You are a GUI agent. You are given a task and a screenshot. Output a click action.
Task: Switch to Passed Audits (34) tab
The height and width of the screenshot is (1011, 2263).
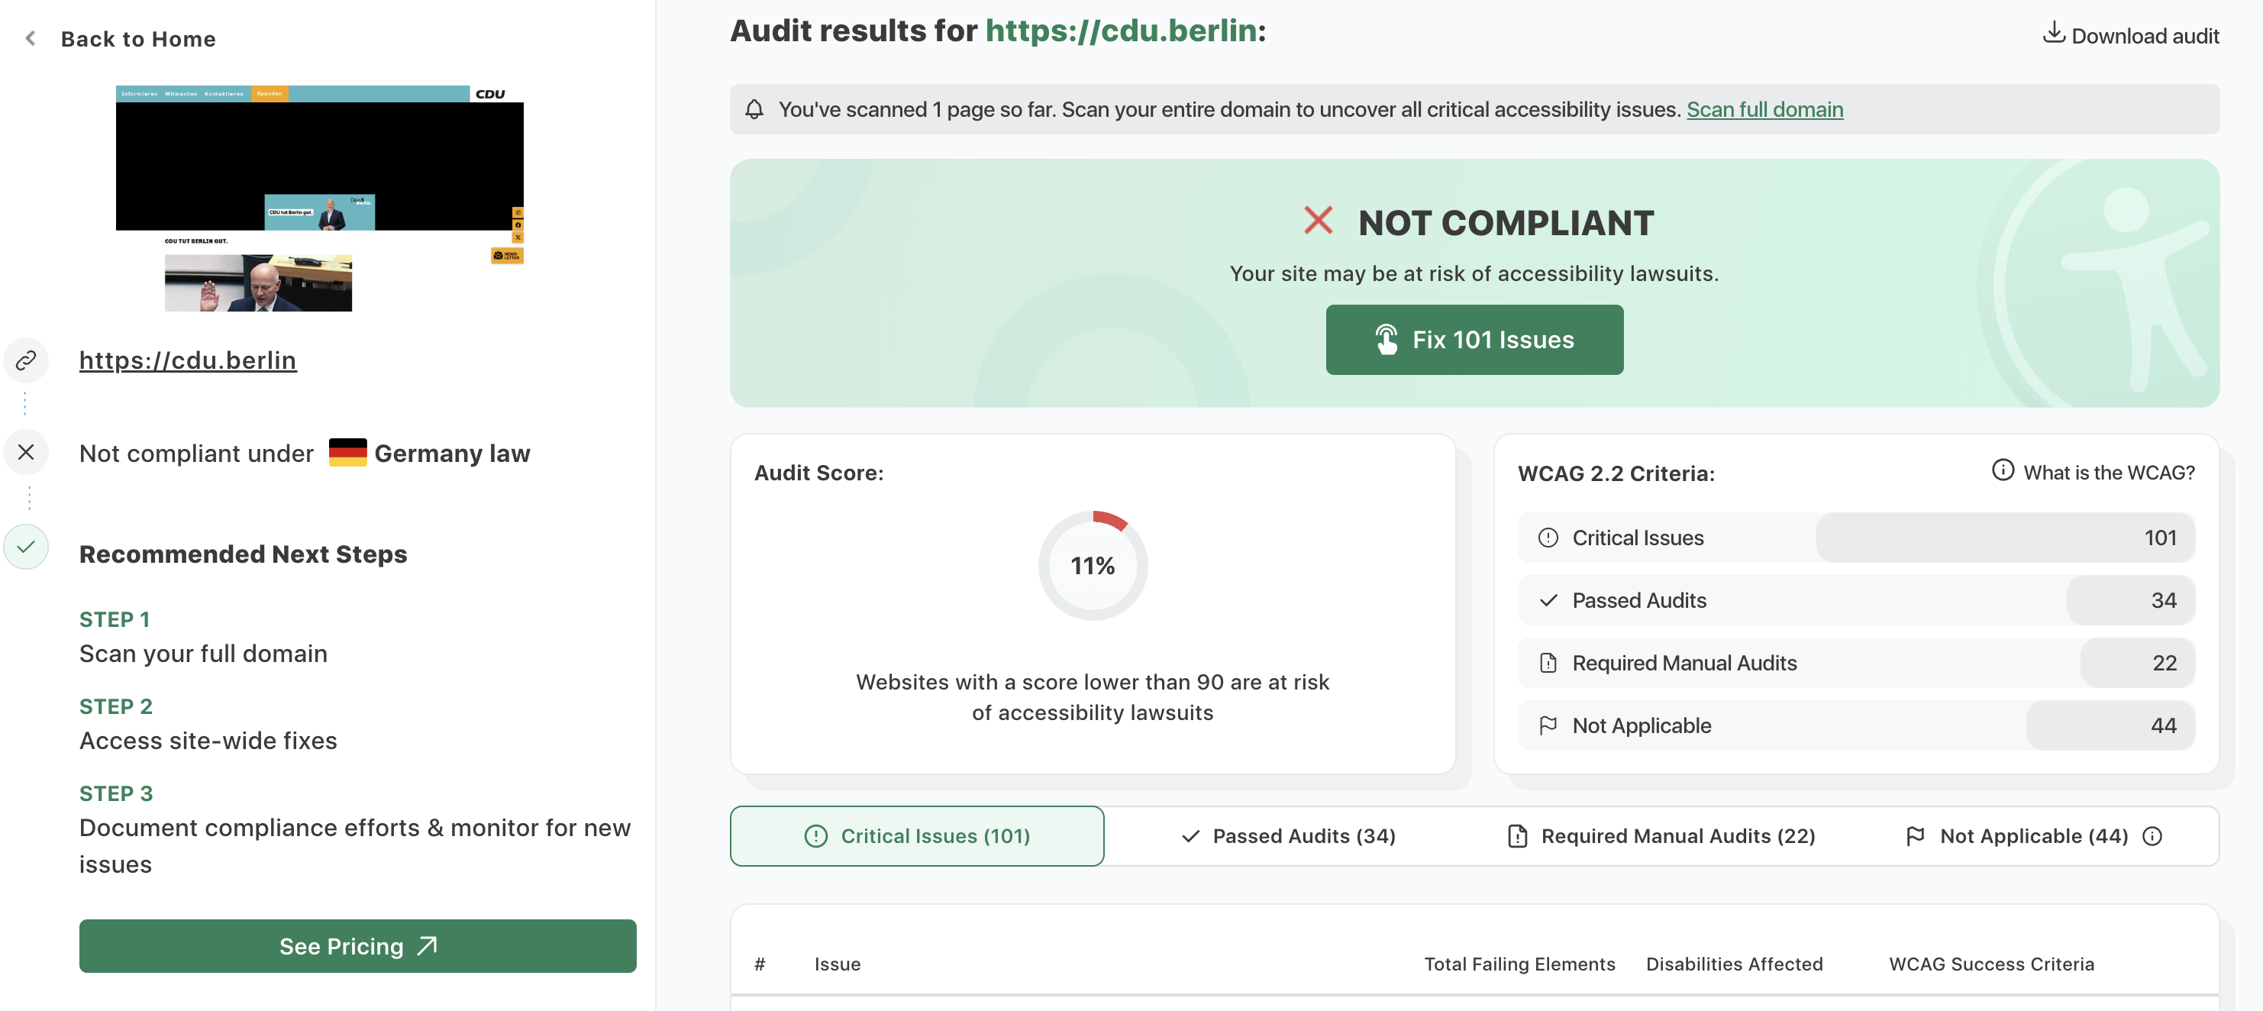click(1288, 836)
